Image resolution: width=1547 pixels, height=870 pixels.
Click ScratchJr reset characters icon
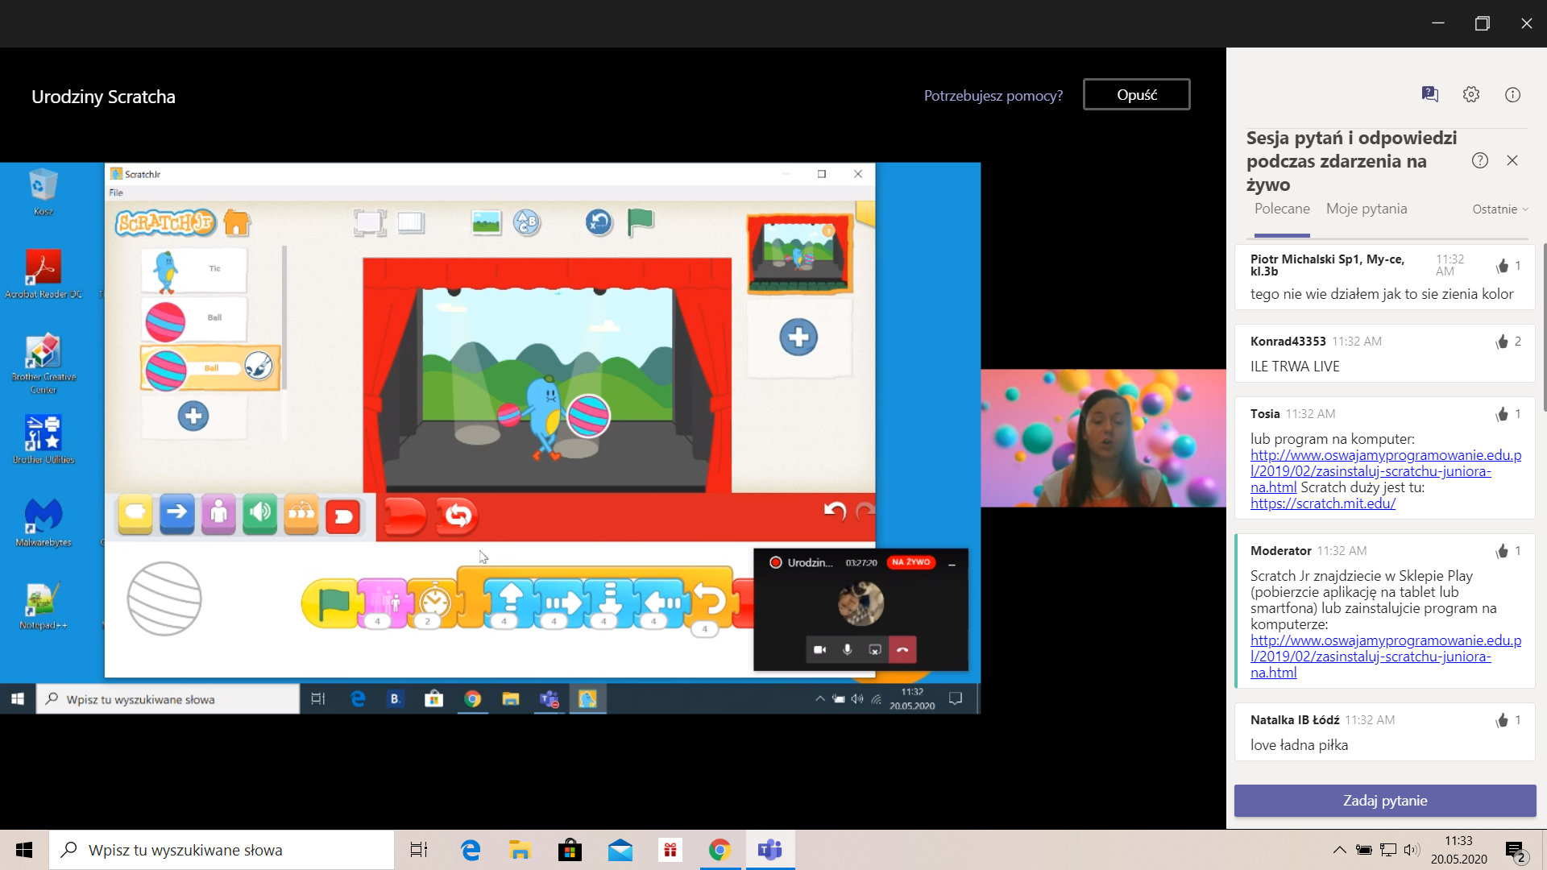click(x=599, y=222)
